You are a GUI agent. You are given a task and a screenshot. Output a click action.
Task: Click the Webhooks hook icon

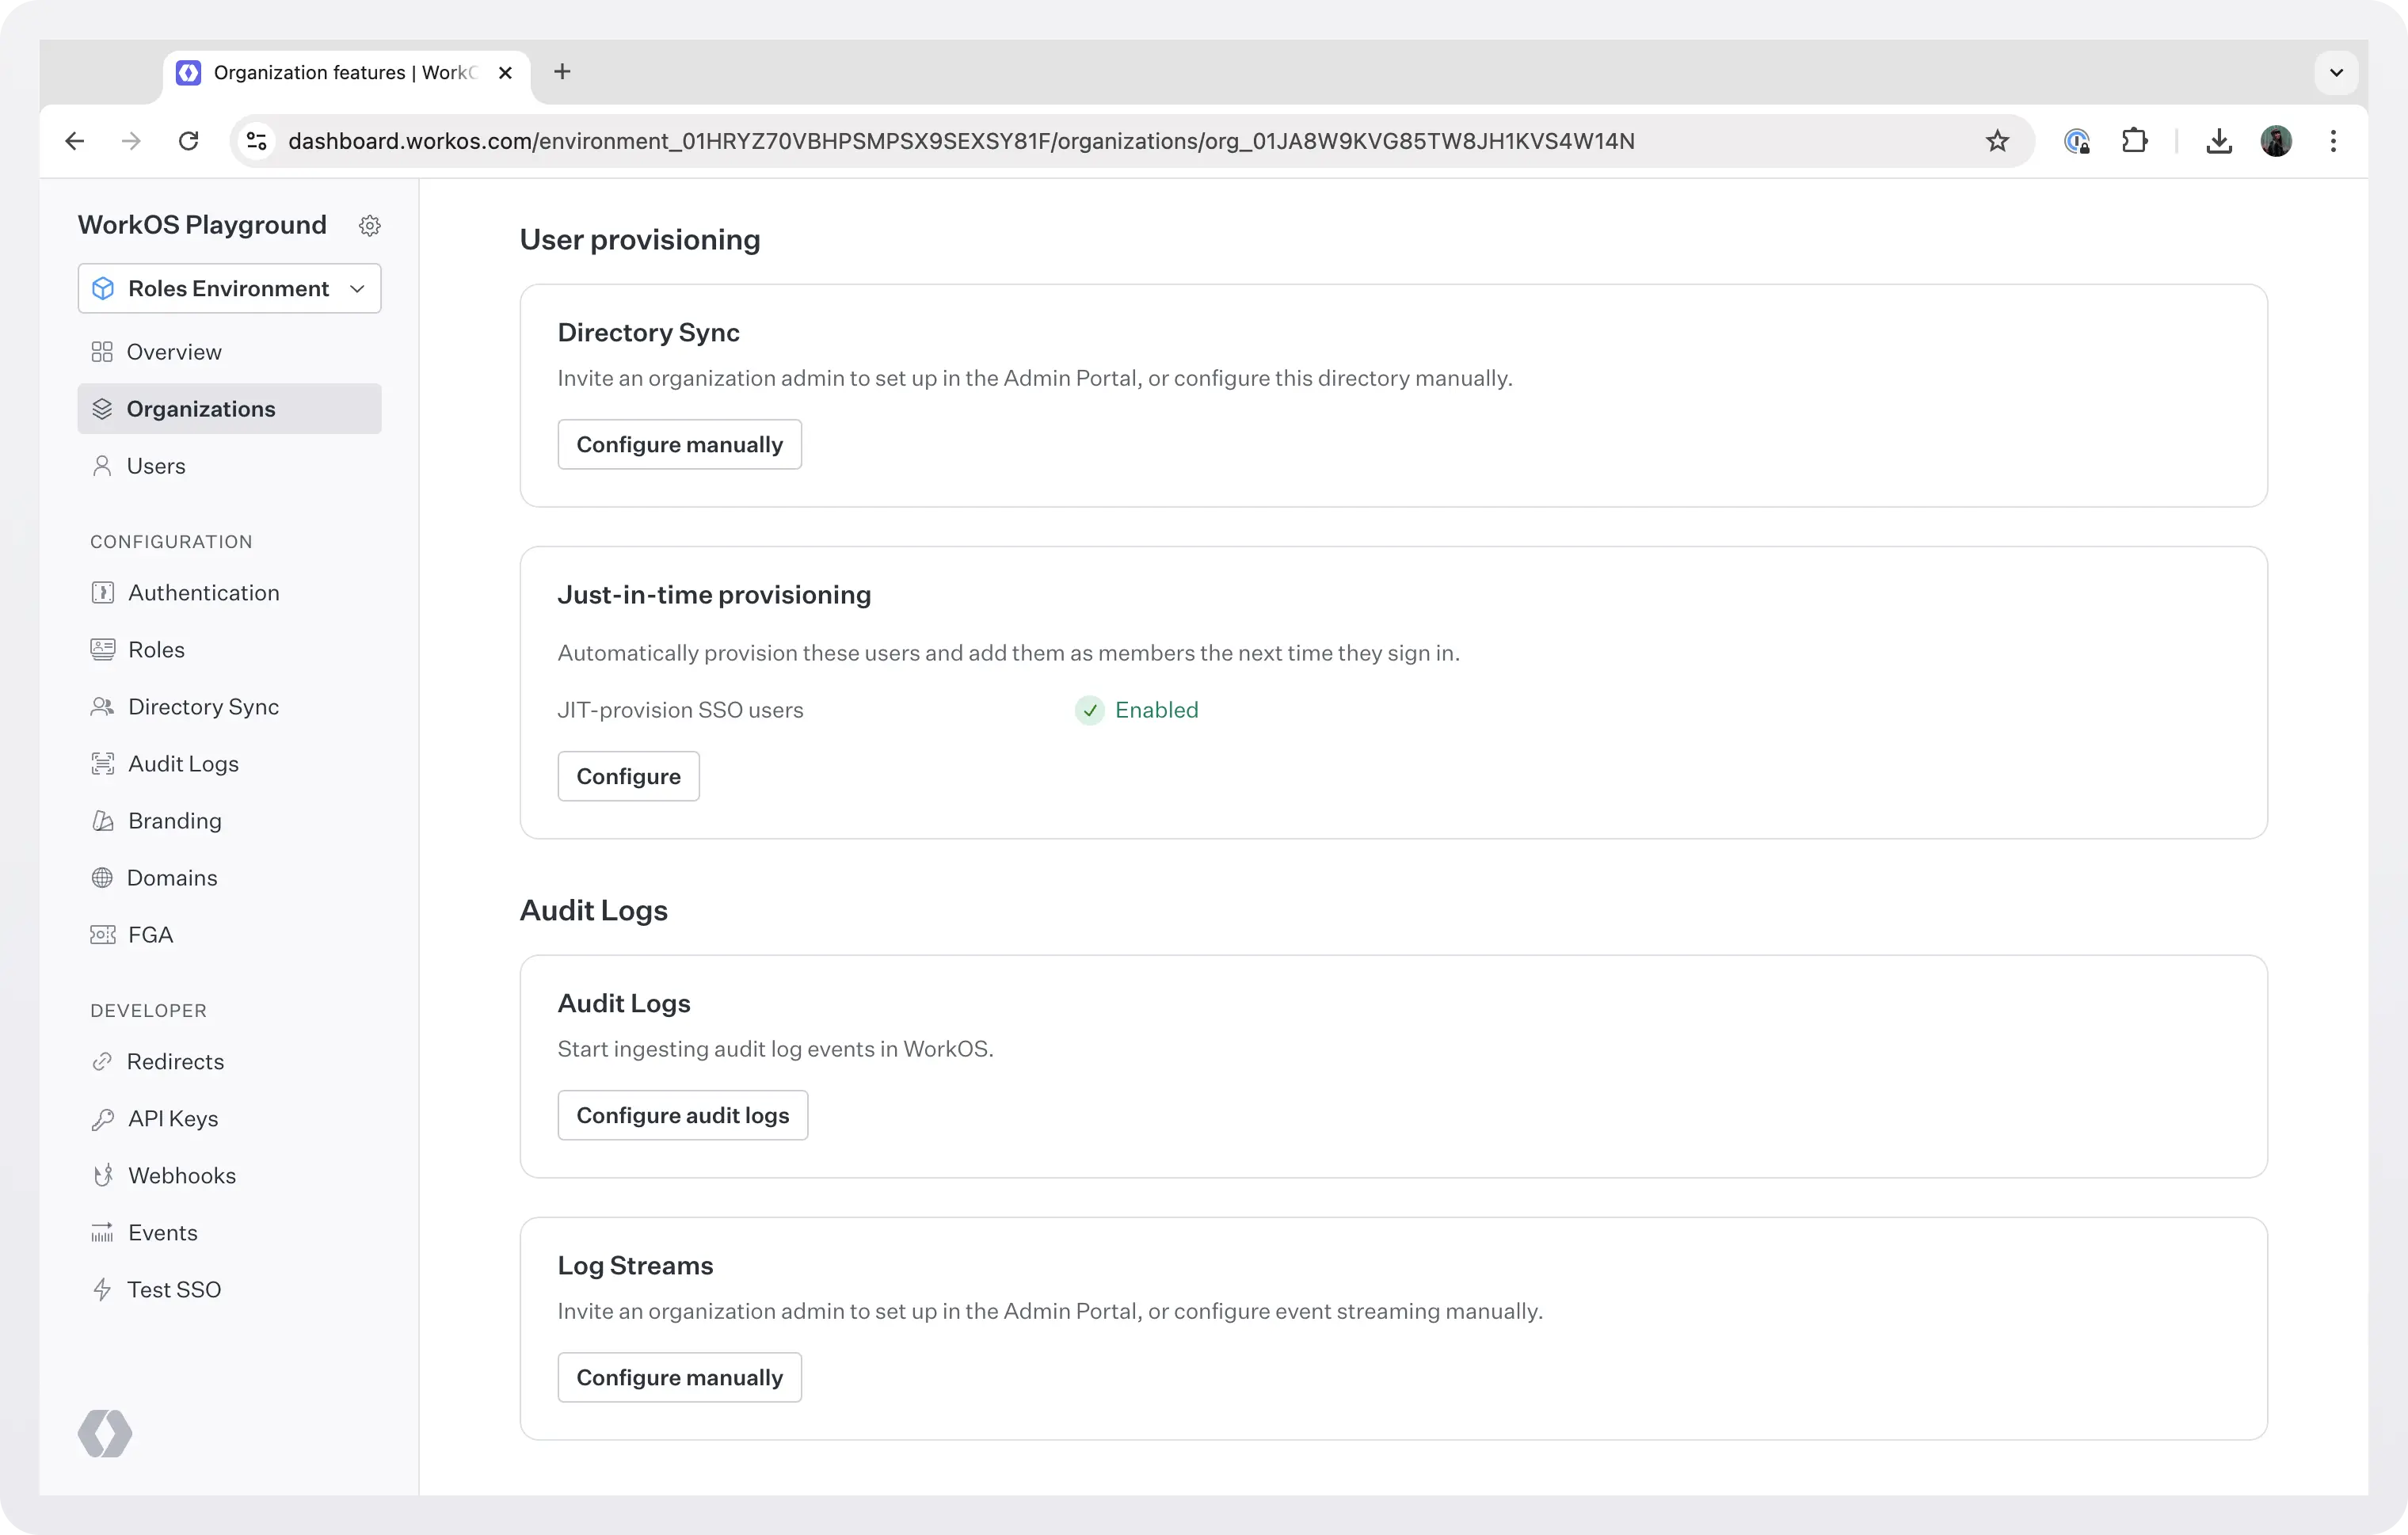coord(103,1176)
